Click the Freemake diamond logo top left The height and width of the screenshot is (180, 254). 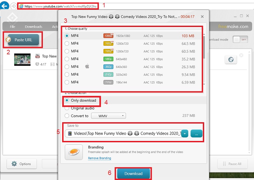[x=12, y=18]
